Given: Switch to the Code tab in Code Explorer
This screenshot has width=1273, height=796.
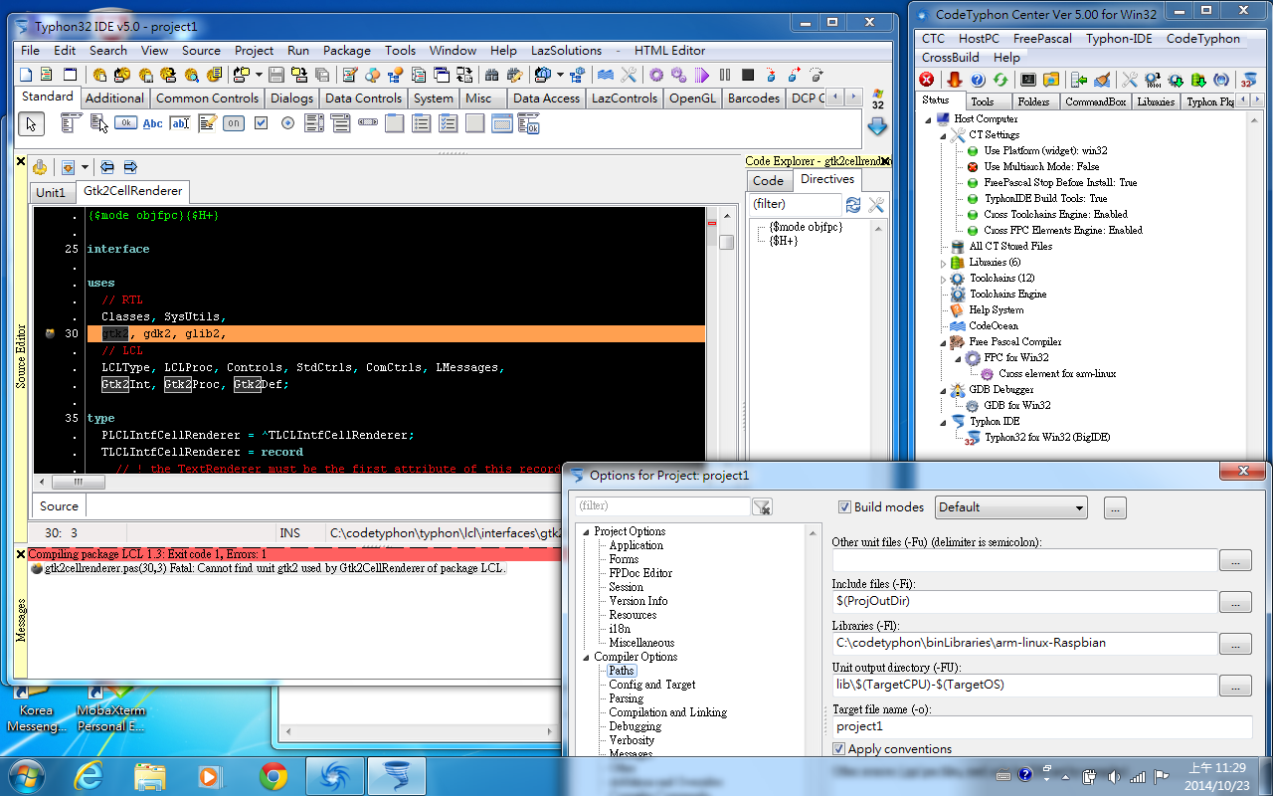Looking at the screenshot, I should point(768,180).
